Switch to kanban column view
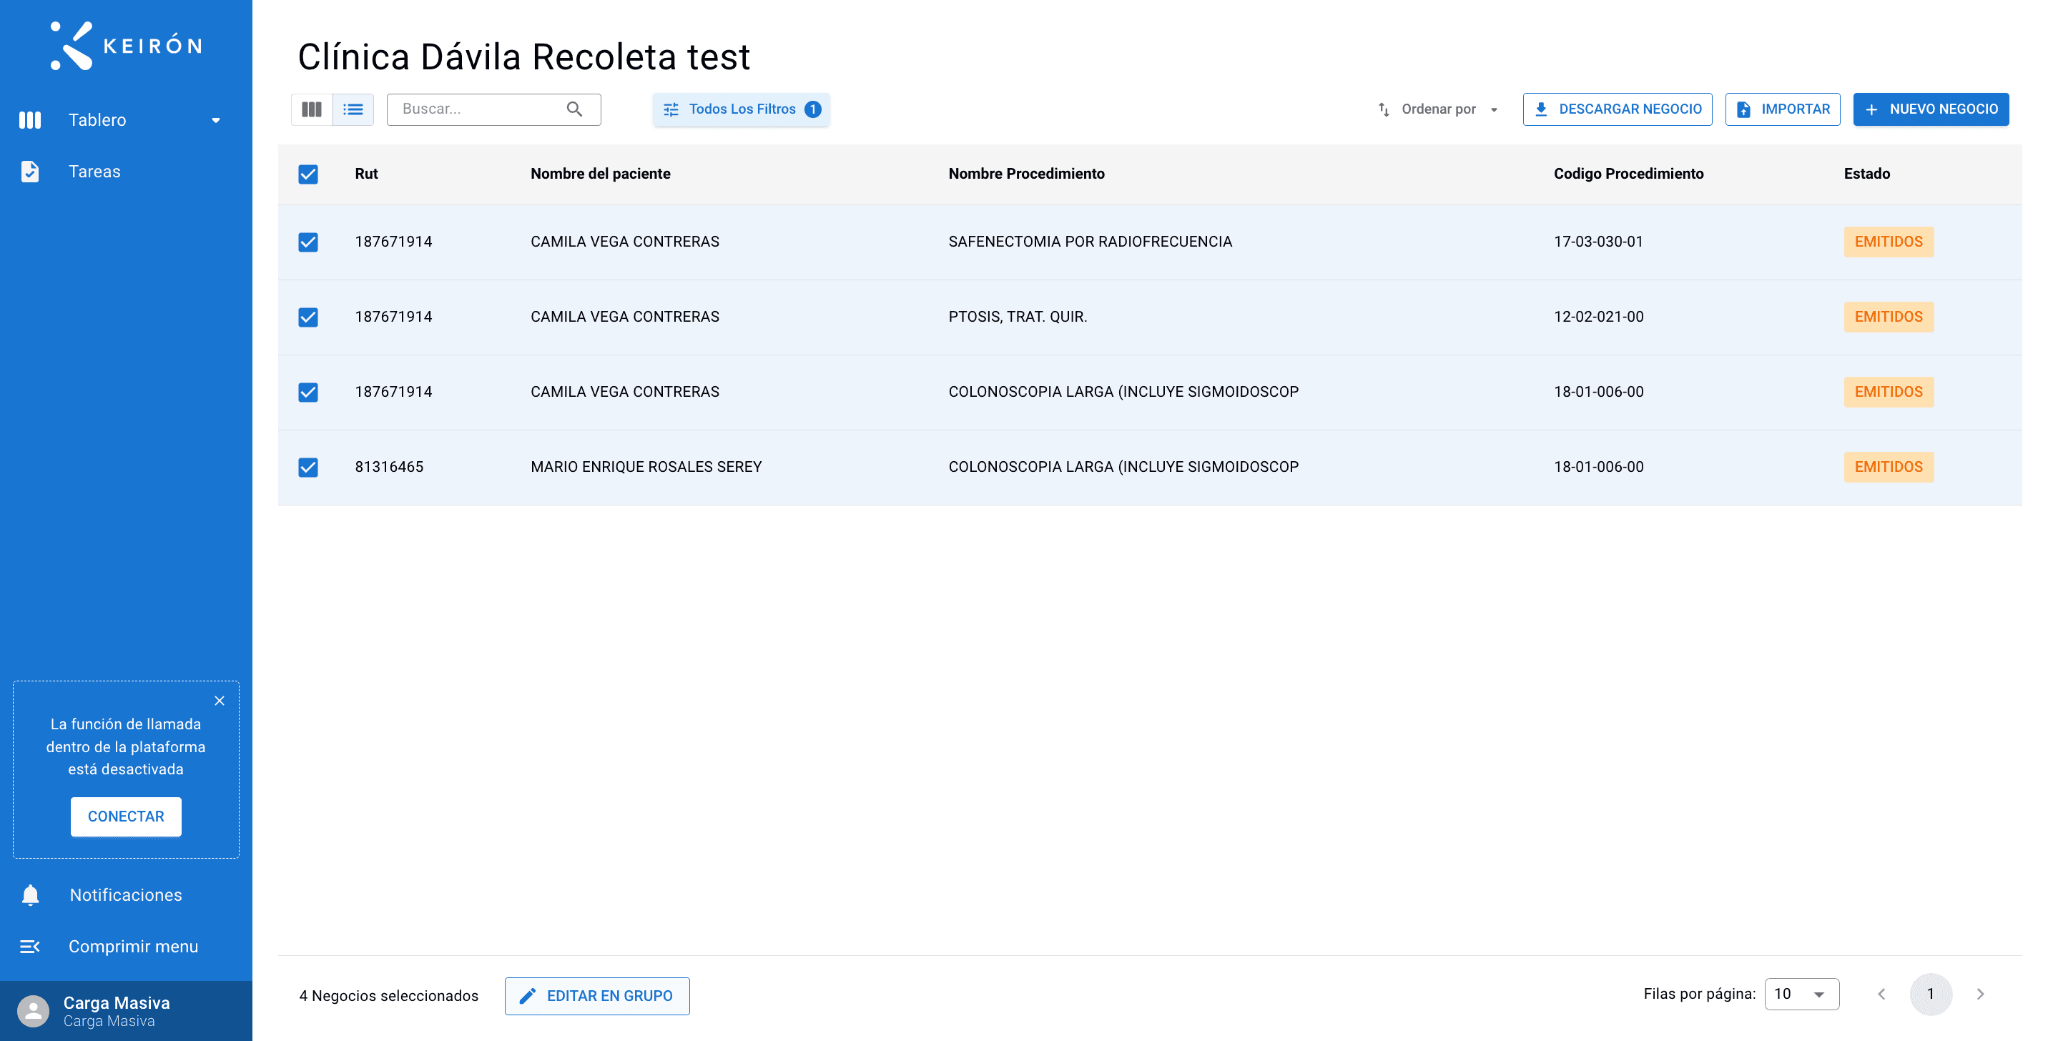2048x1041 pixels. click(x=312, y=109)
